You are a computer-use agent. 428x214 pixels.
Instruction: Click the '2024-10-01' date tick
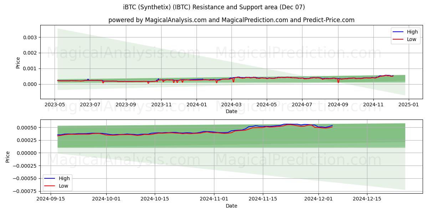click(106, 199)
